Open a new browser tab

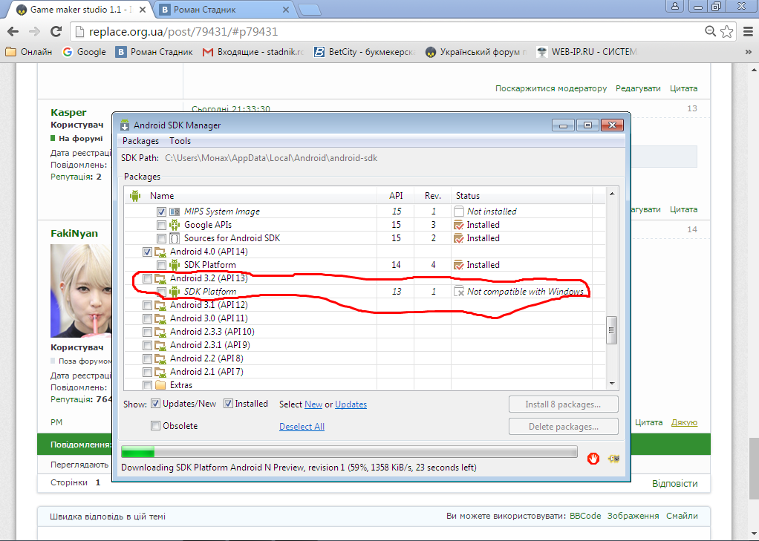pyautogui.click(x=310, y=10)
